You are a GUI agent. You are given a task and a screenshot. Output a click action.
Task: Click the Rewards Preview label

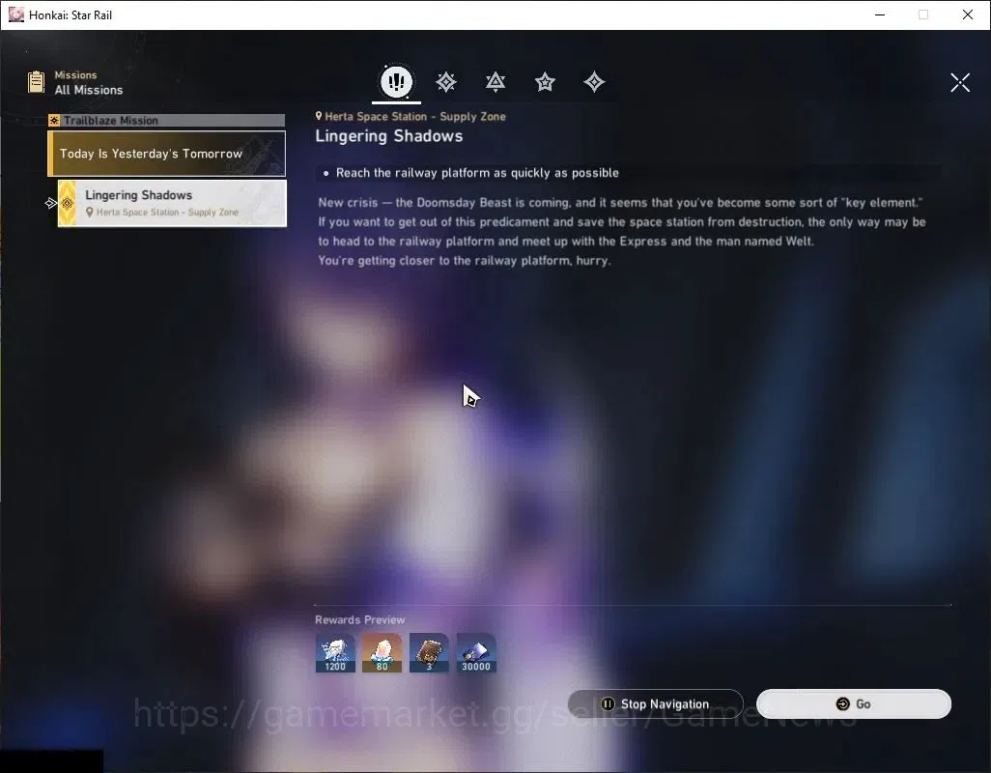[359, 620]
